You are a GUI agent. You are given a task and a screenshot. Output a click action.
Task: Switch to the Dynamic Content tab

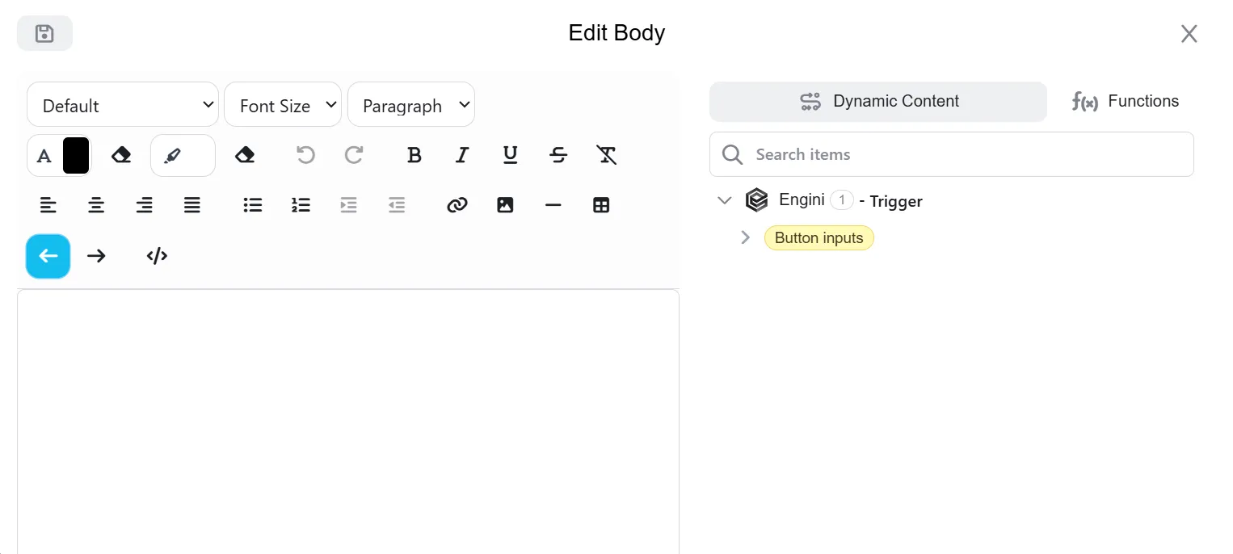(878, 102)
